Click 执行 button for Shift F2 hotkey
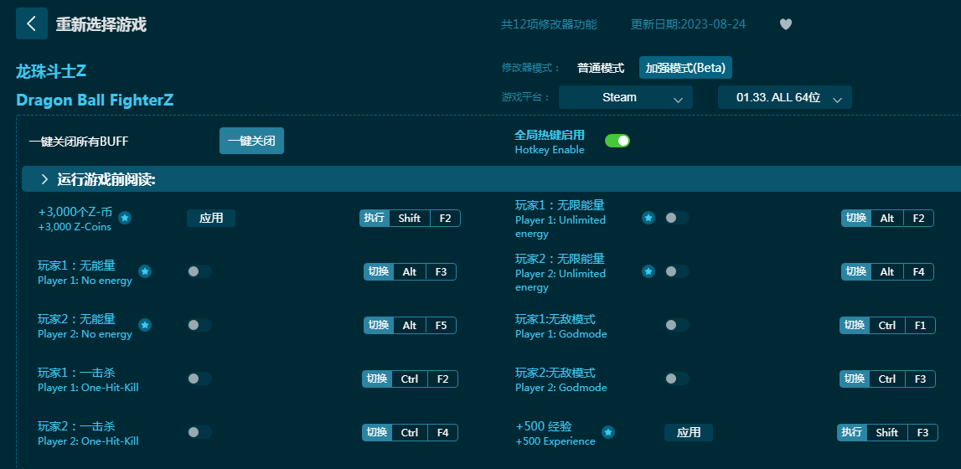 click(x=375, y=218)
